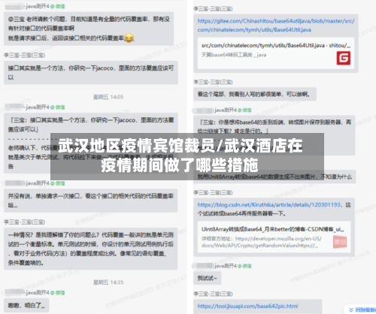Open the tool.jisuapi.com base642pic.html link
This screenshot has width=376, height=314.
(247, 306)
